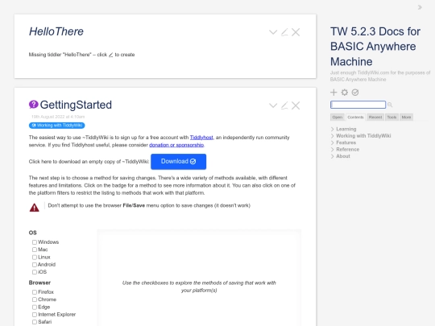
Task: Check the iOS checkbox
Action: (35, 272)
